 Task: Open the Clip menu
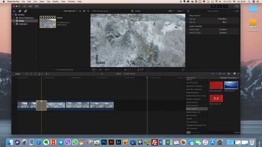[x=48, y=2]
